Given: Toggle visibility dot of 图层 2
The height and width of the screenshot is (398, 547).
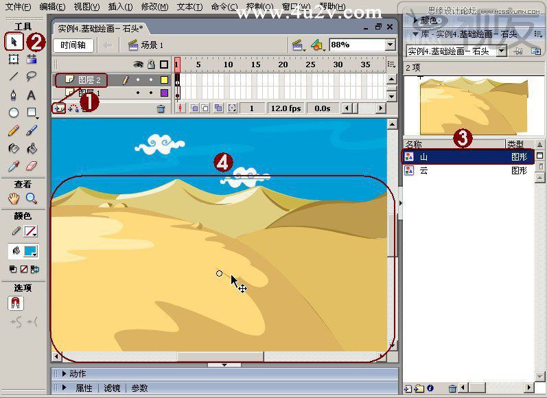Looking at the screenshot, I should (138, 80).
